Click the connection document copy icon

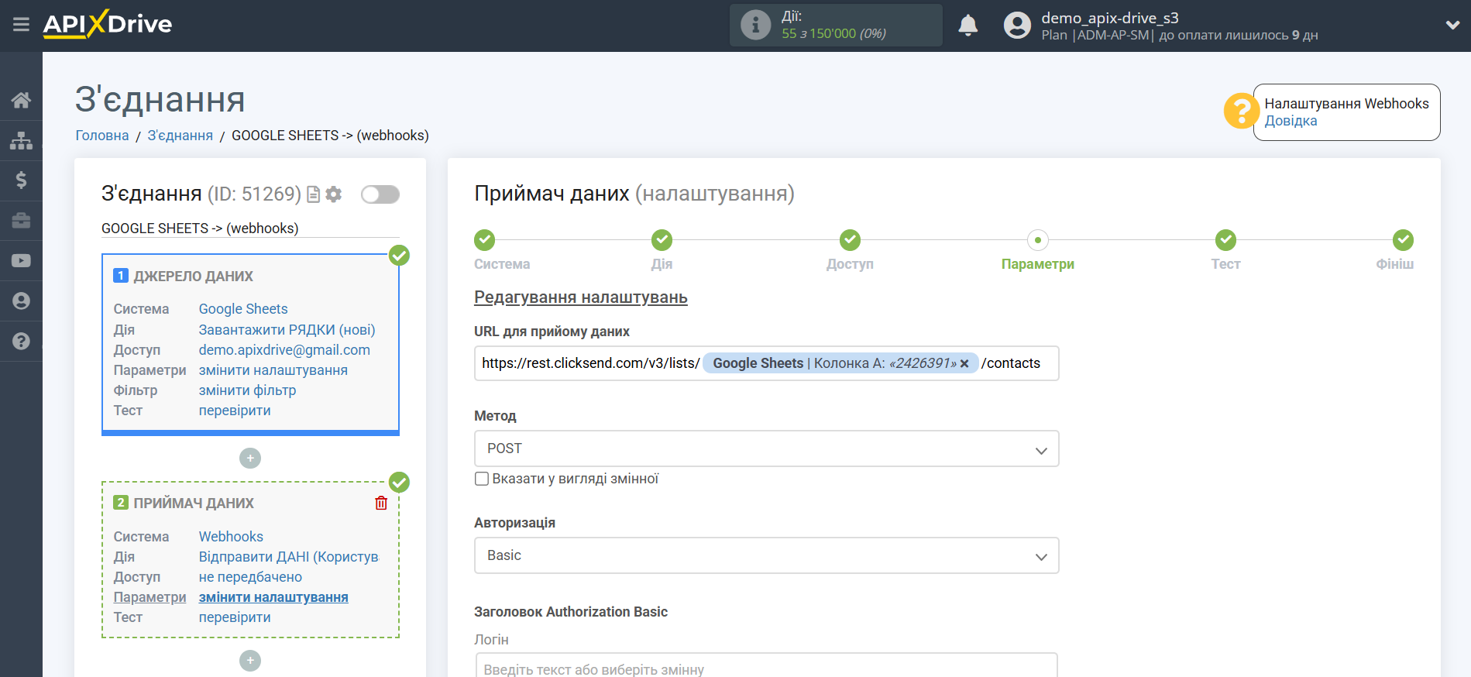(x=313, y=194)
